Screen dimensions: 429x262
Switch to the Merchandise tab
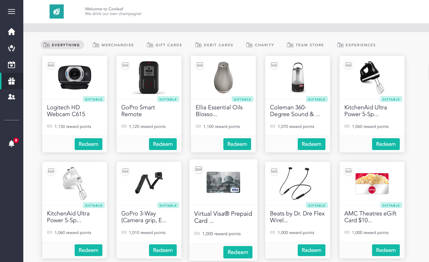click(113, 45)
